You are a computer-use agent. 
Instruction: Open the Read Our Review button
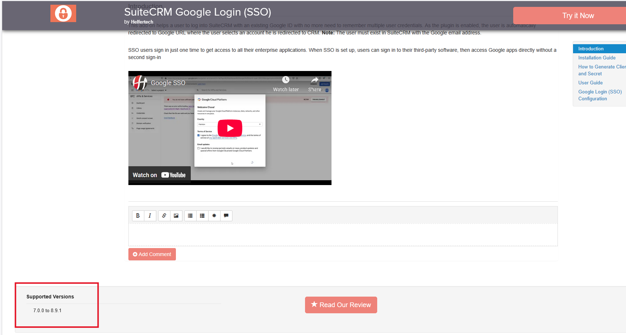coord(341,305)
